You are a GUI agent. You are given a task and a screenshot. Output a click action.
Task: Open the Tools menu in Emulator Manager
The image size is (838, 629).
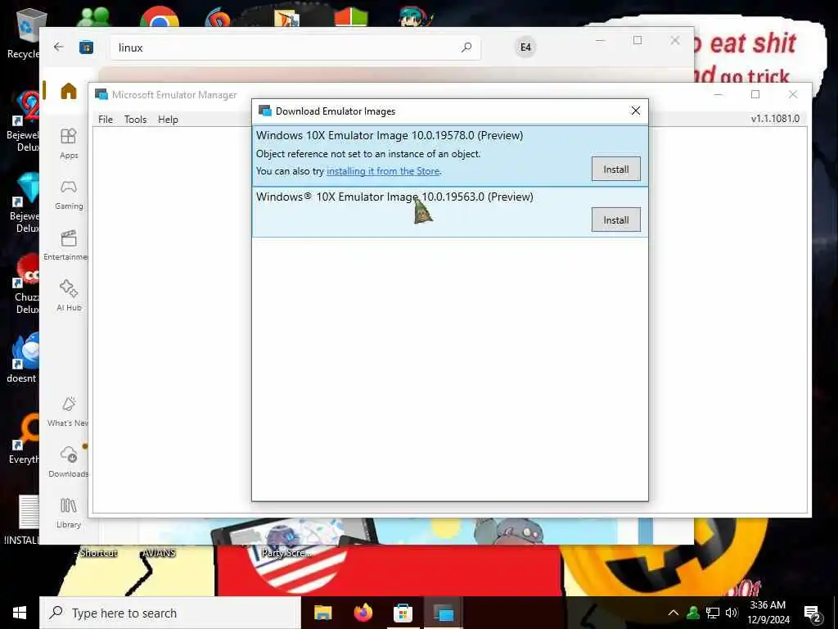(x=135, y=120)
